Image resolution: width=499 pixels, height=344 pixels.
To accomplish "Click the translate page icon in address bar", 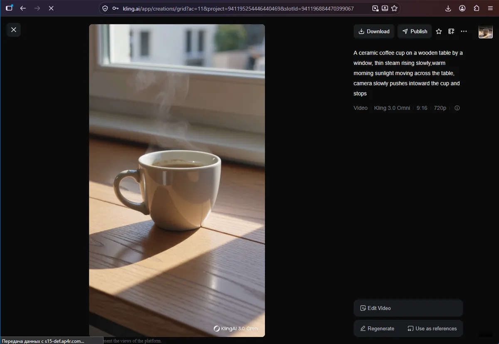I will [375, 8].
